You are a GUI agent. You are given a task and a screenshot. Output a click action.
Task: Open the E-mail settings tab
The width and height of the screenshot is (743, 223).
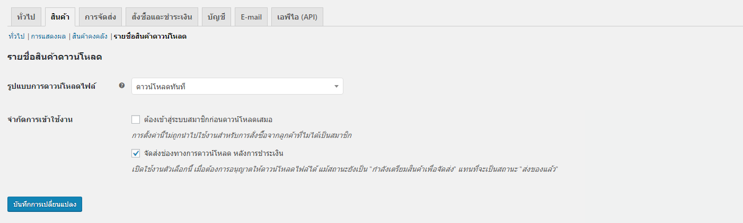point(251,17)
